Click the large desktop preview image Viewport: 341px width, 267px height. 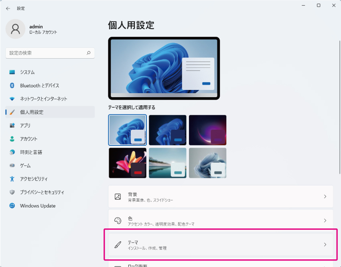[164, 68]
